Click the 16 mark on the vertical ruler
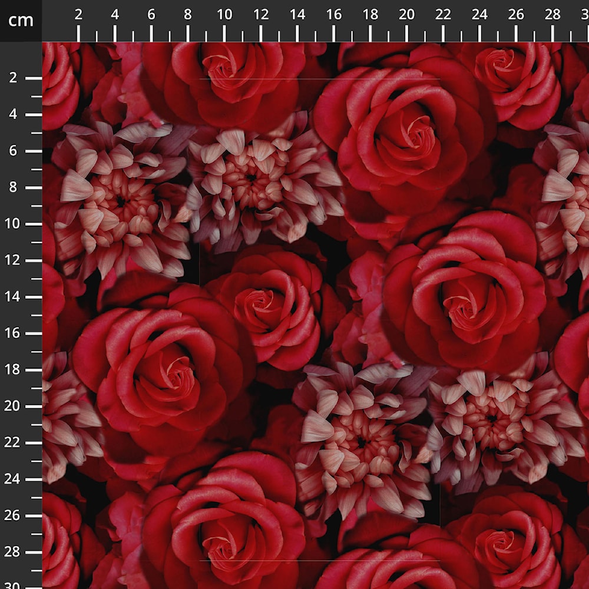Viewport: 589px width, 589px height. click(14, 333)
